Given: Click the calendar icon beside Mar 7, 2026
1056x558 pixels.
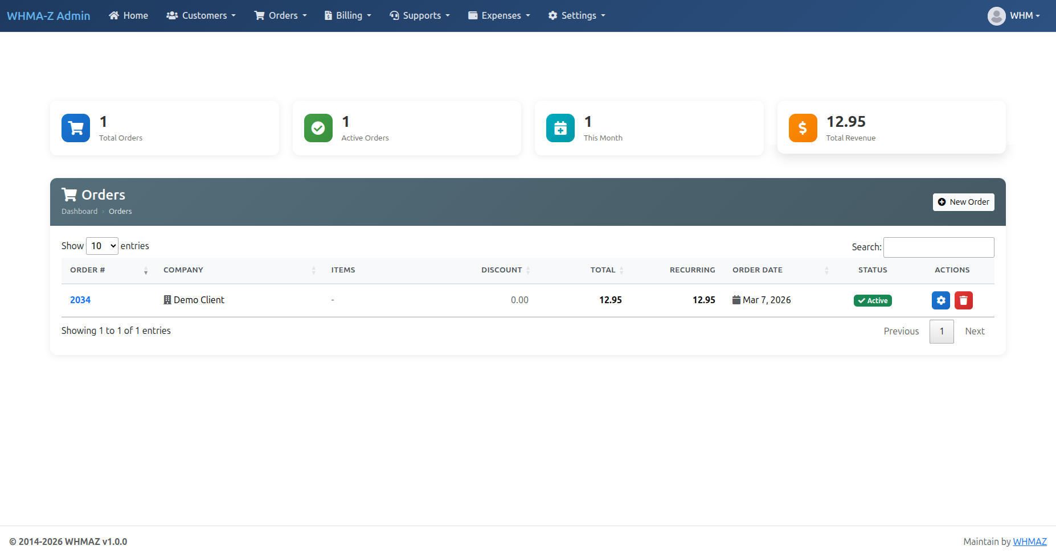Looking at the screenshot, I should pyautogui.click(x=736, y=300).
